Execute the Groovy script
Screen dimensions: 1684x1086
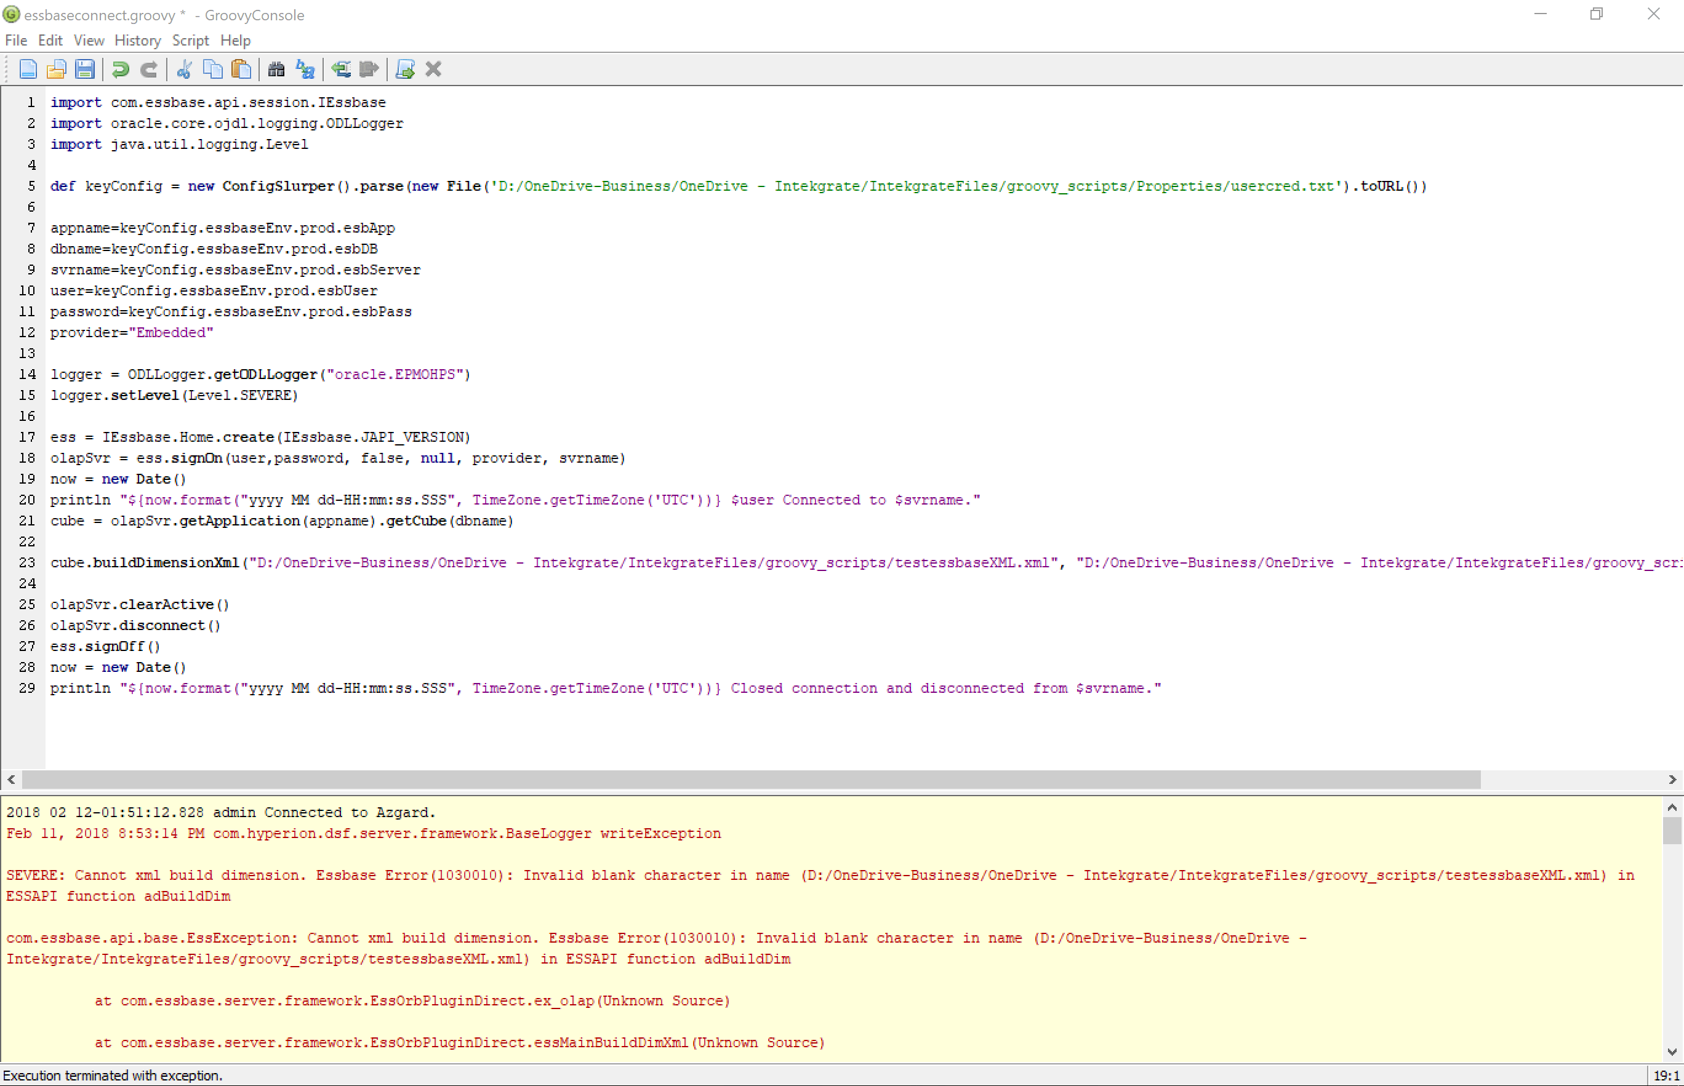[x=404, y=68]
